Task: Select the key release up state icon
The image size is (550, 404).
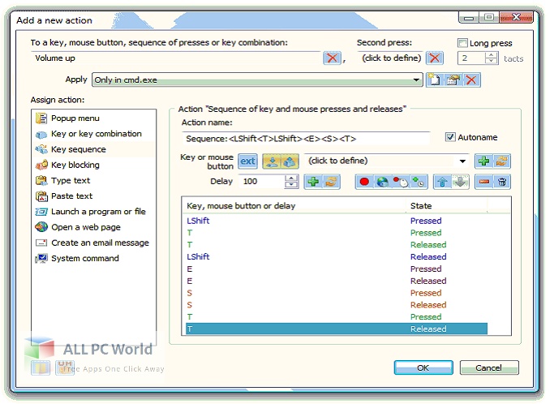Action: pyautogui.click(x=290, y=161)
